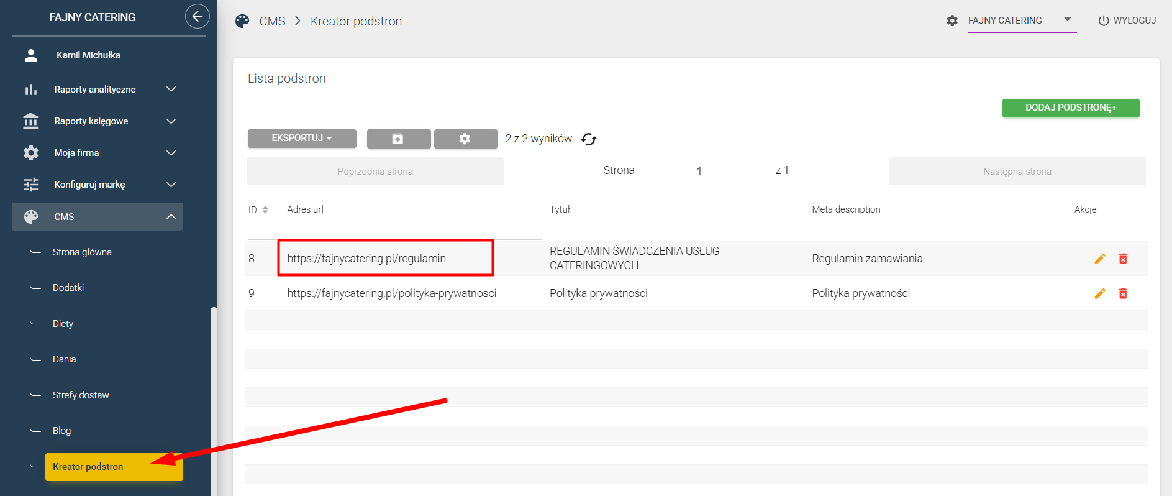Viewport: 1172px width, 496px height.
Task: Click the user profile icon
Action: (x=30, y=55)
